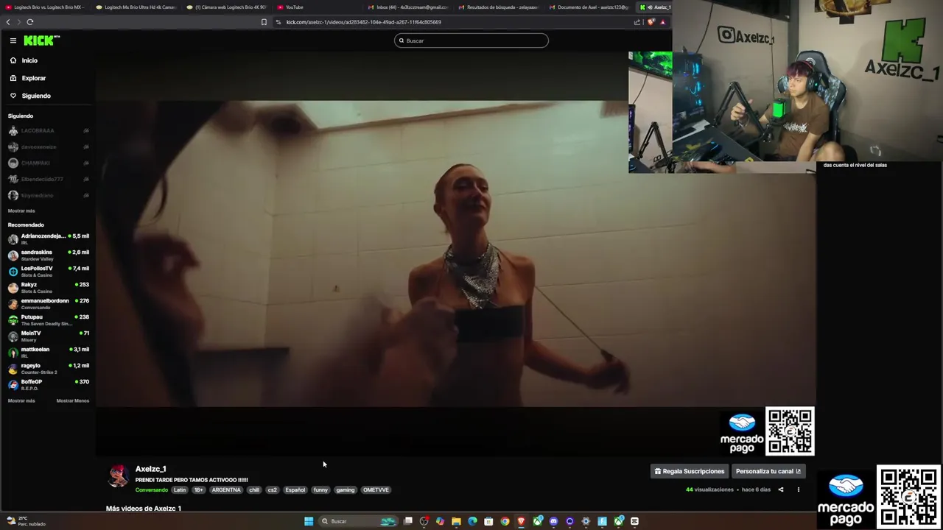The height and width of the screenshot is (530, 943).
Task: Click the Conversando category link
Action: 151,490
